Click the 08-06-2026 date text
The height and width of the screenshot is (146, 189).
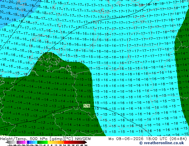(130, 139)
